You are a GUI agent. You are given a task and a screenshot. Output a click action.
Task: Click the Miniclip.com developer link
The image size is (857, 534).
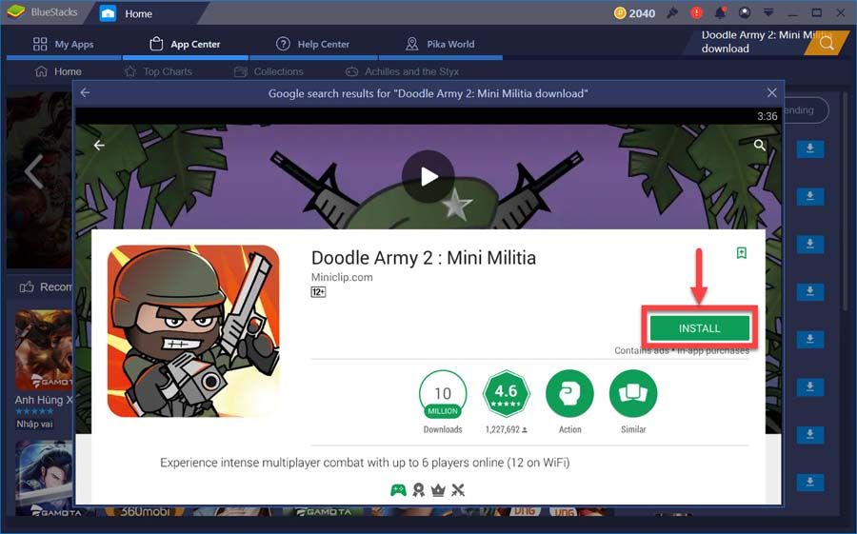[342, 277]
